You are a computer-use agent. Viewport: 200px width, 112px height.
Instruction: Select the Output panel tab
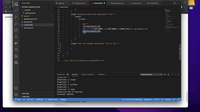(x=75, y=75)
